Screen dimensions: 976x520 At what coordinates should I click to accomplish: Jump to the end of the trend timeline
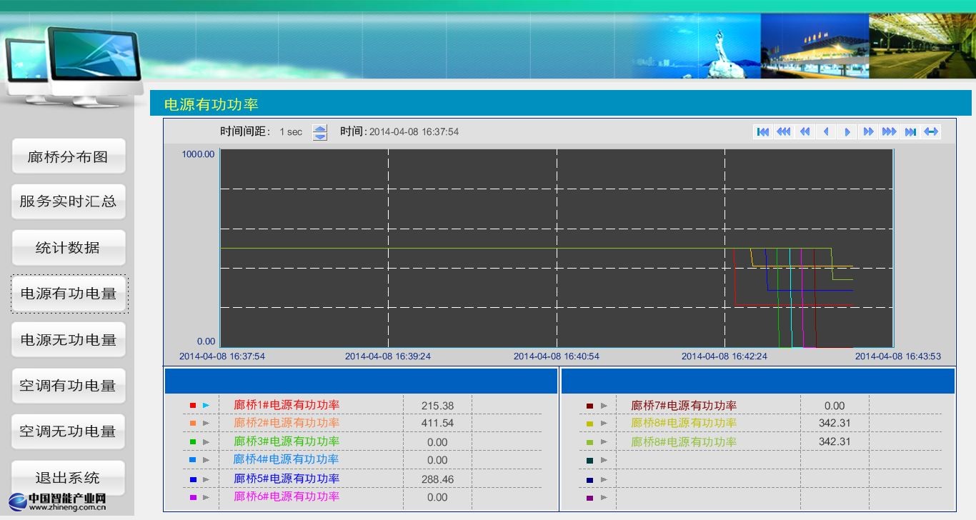click(x=910, y=132)
